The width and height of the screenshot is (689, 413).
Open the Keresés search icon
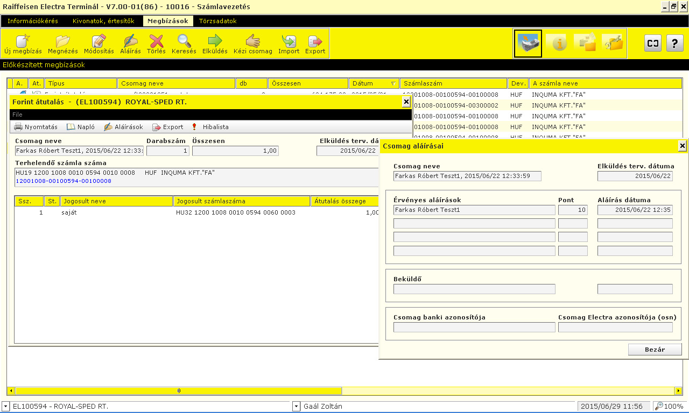click(184, 44)
